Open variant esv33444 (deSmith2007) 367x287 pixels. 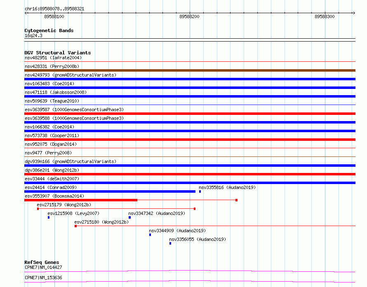(x=52, y=179)
